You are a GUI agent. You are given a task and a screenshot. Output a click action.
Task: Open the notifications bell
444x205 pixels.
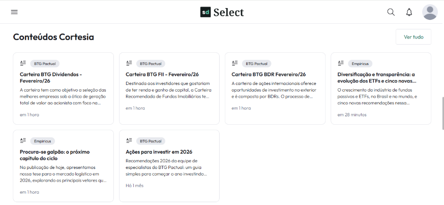(409, 12)
